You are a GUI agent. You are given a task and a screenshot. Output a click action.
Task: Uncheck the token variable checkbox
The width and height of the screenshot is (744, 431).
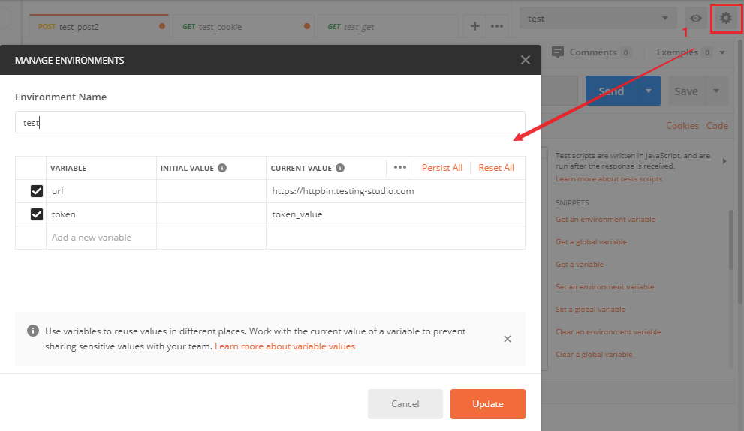tap(37, 214)
